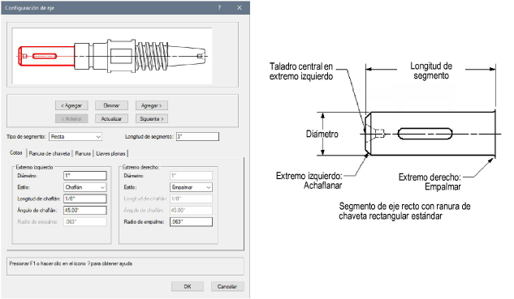Viewport: 514px width, 299px height.
Task: Click the Longitud de chaflán field on left
Action: [85, 199]
